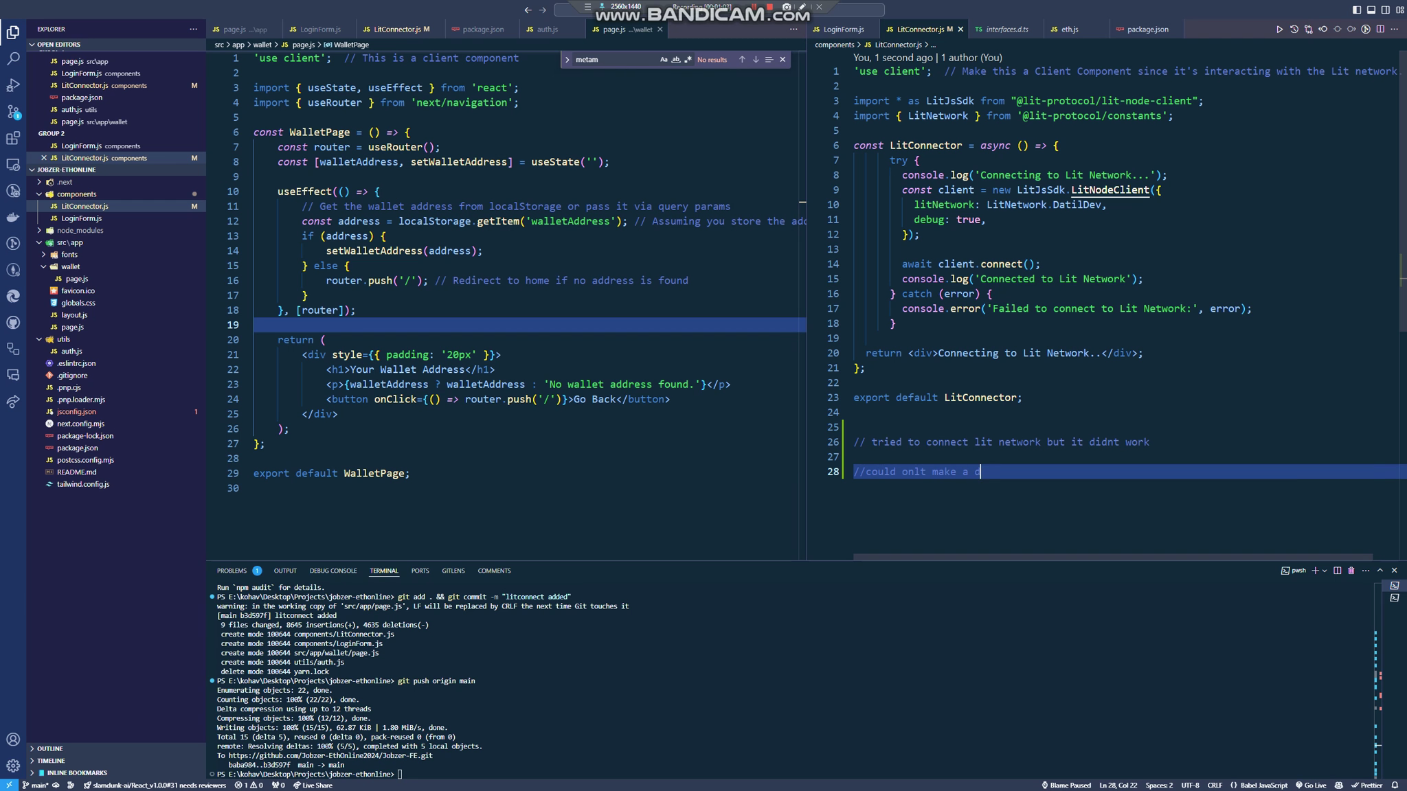Collapse the components folder

click(39, 194)
